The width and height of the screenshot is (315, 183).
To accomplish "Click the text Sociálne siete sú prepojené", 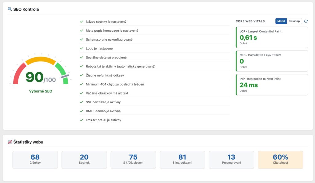I will (x=106, y=58).
